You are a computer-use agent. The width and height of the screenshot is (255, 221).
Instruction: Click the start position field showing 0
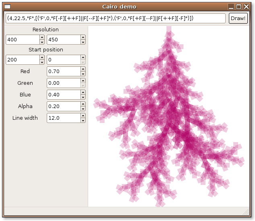point(64,60)
